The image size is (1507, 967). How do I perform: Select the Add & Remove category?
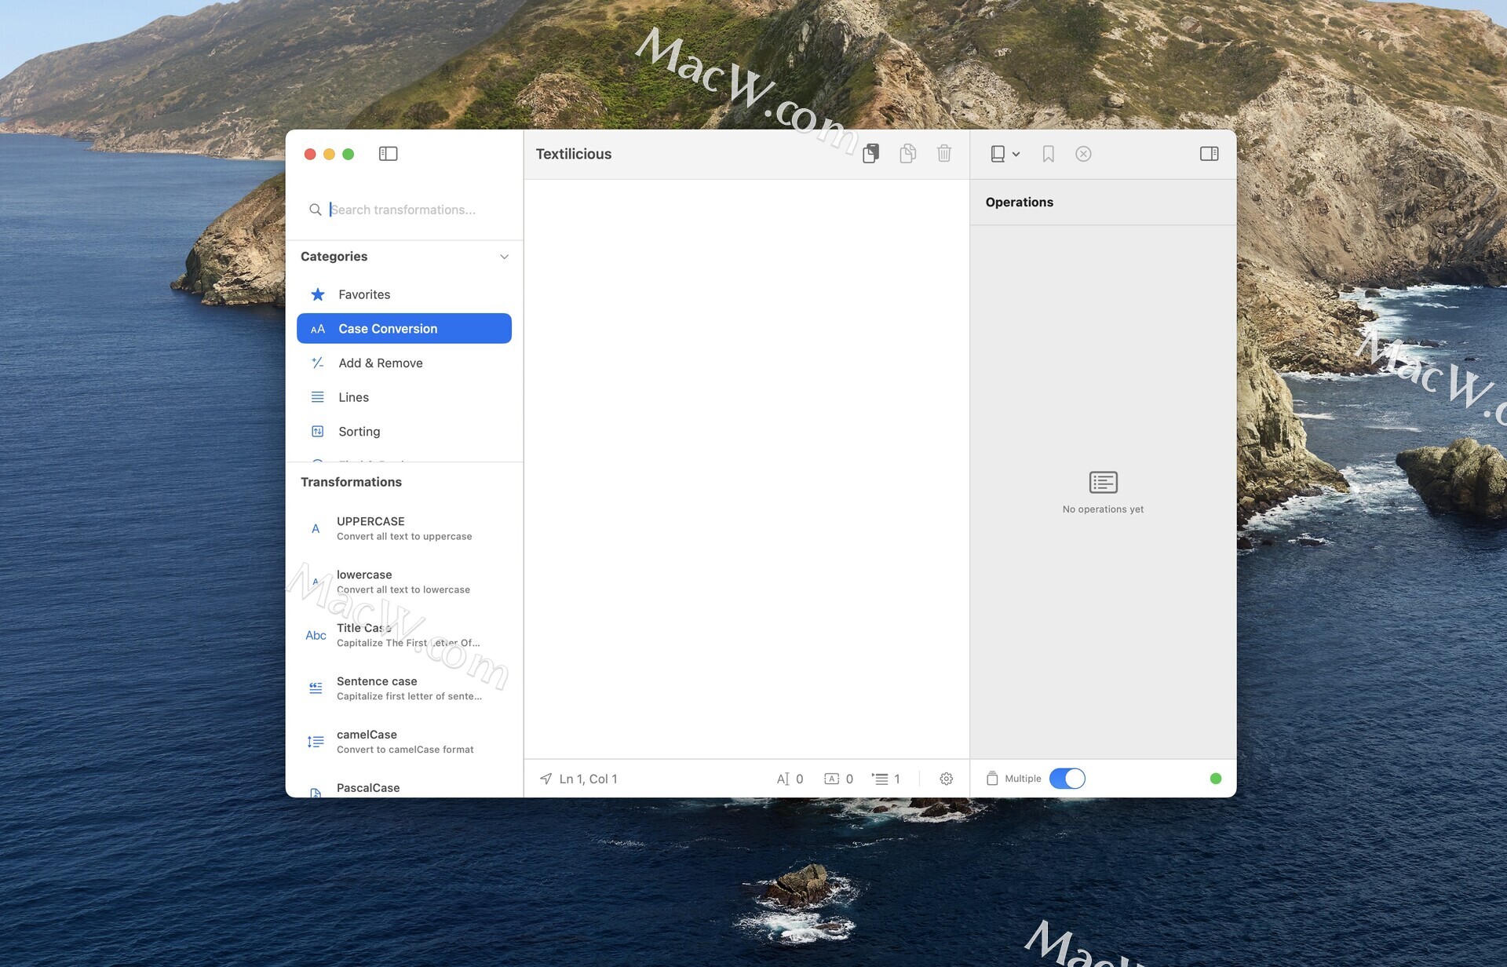381,363
